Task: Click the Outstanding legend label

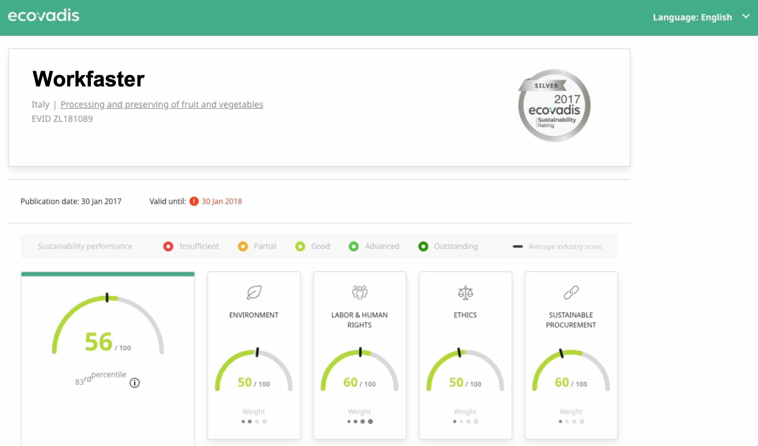Action: pyautogui.click(x=456, y=246)
